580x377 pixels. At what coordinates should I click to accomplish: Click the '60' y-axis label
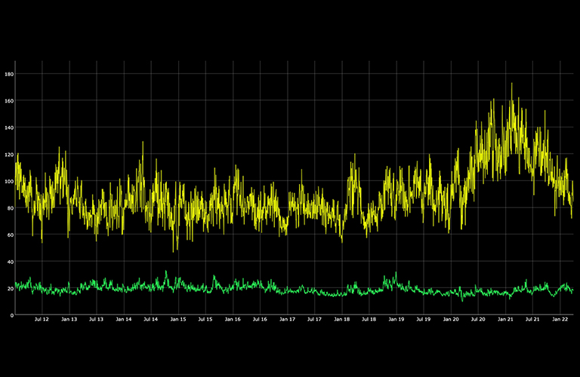10,235
